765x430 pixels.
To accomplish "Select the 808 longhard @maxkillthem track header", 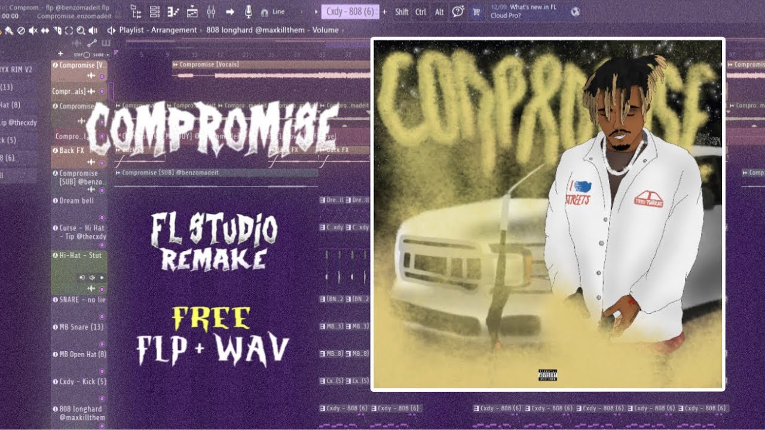I will click(x=79, y=416).
